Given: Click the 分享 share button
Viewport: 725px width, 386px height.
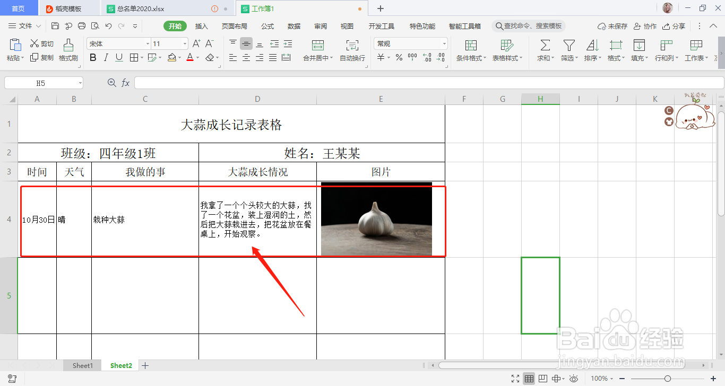Looking at the screenshot, I should (x=674, y=26).
